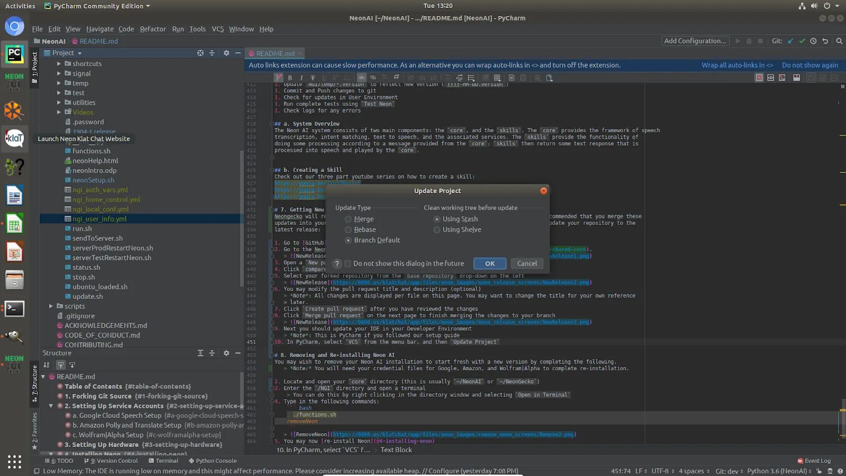This screenshot has width=846, height=476.
Task: Open the Project view dropdown
Action: click(63, 53)
